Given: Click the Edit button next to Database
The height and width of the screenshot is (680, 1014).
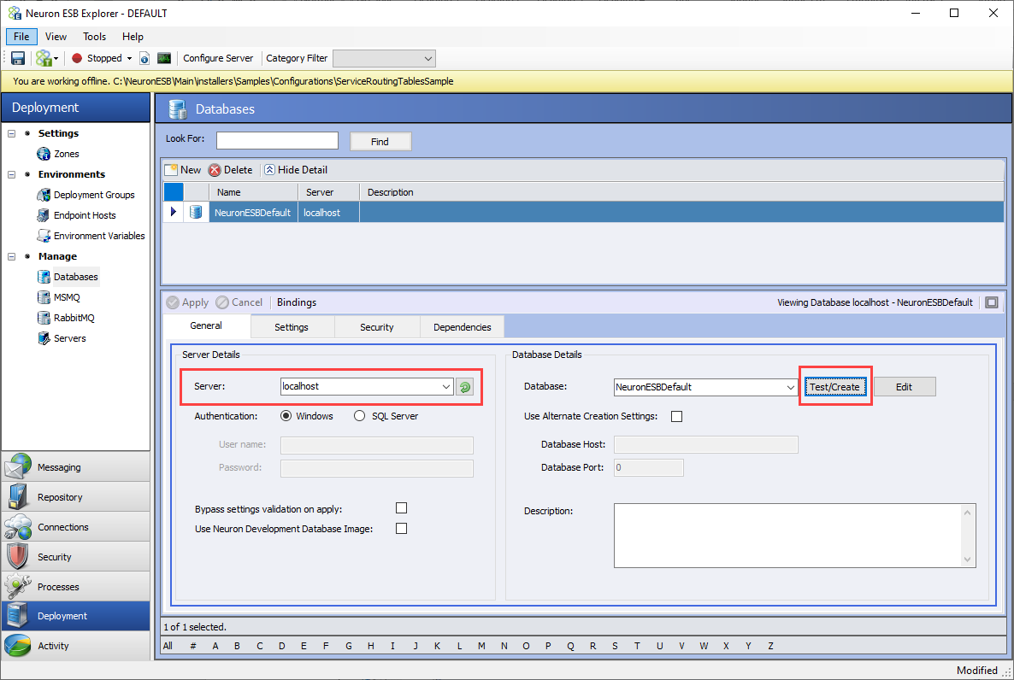Looking at the screenshot, I should click(x=904, y=387).
